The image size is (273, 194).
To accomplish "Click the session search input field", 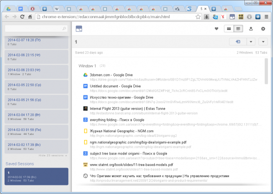I will point(34,29).
